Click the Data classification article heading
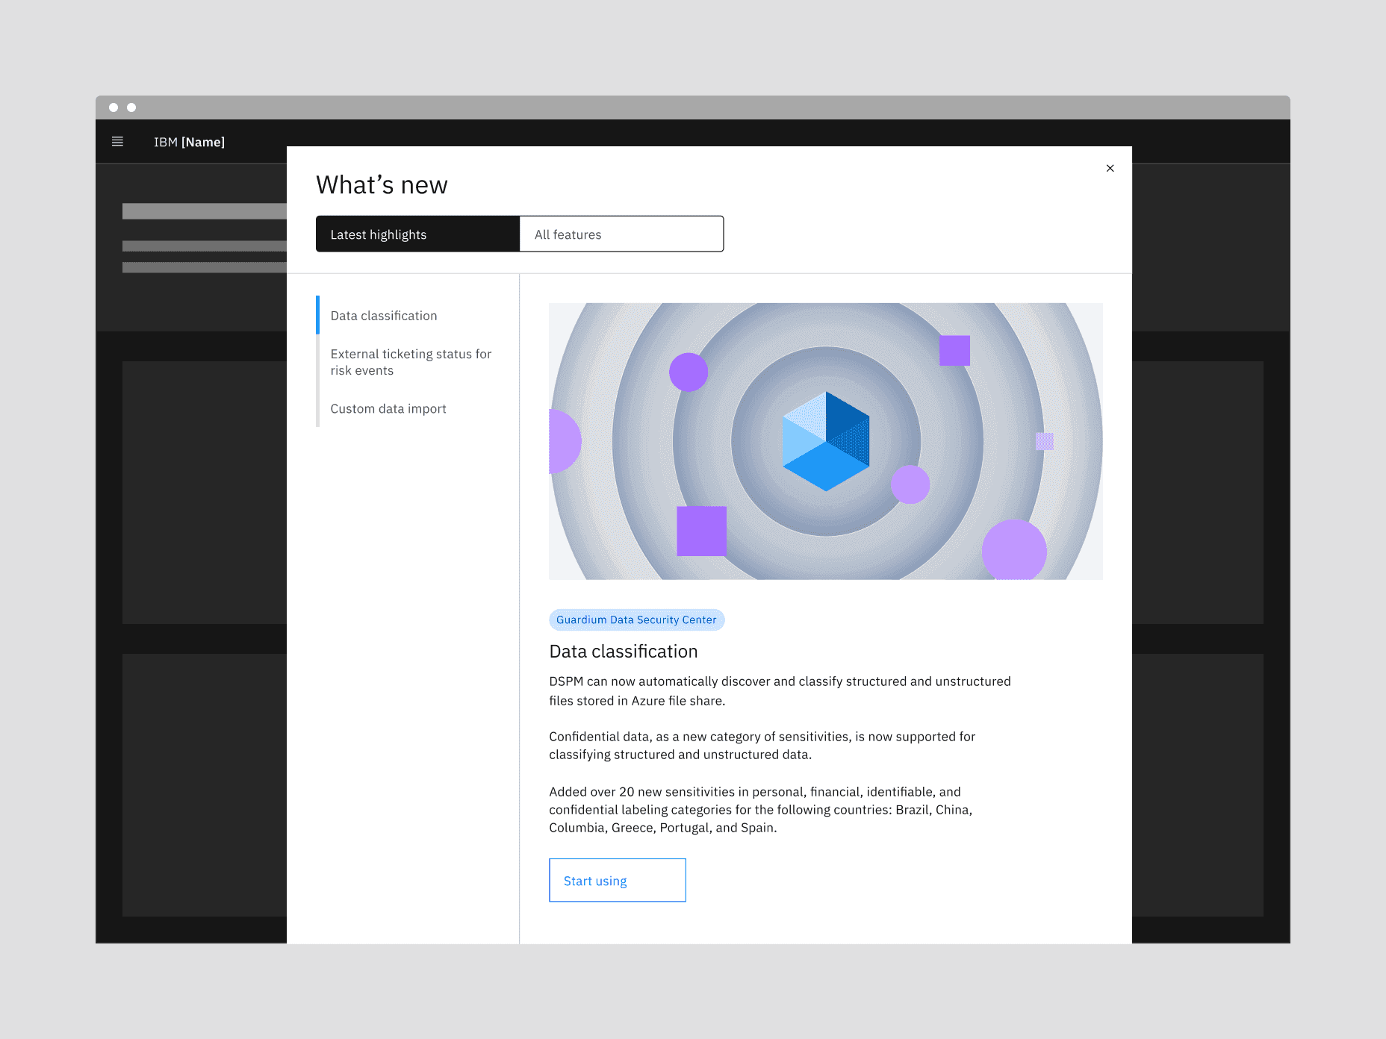 (624, 652)
